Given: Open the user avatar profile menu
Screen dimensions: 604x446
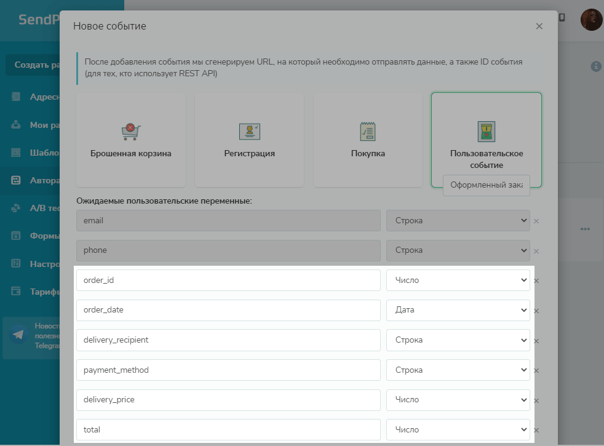Looking at the screenshot, I should [591, 19].
